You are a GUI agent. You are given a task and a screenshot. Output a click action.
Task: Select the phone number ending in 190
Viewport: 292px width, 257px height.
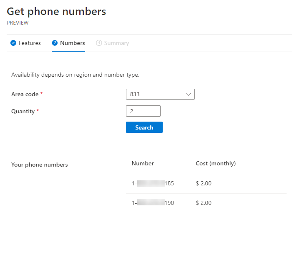[x=153, y=203]
